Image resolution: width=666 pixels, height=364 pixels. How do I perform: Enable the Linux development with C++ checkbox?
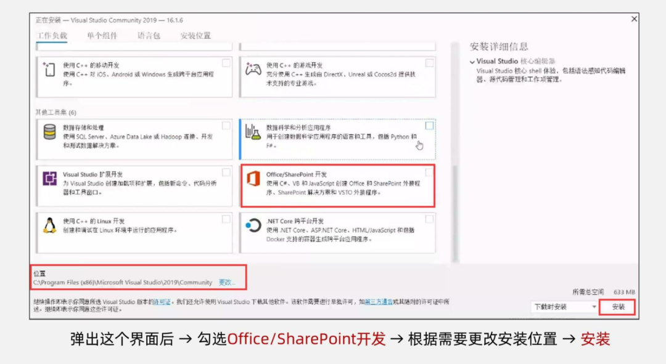click(x=226, y=219)
